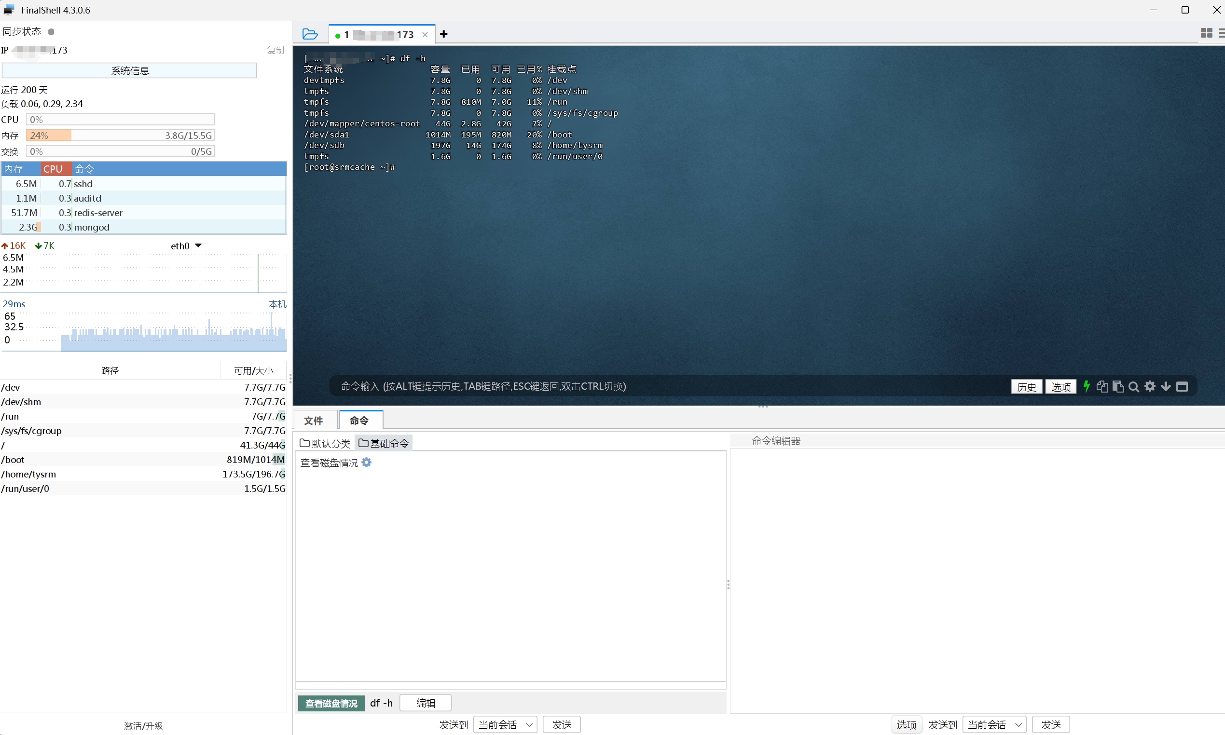Click the copy icon in terminal toolbar

tap(1102, 386)
